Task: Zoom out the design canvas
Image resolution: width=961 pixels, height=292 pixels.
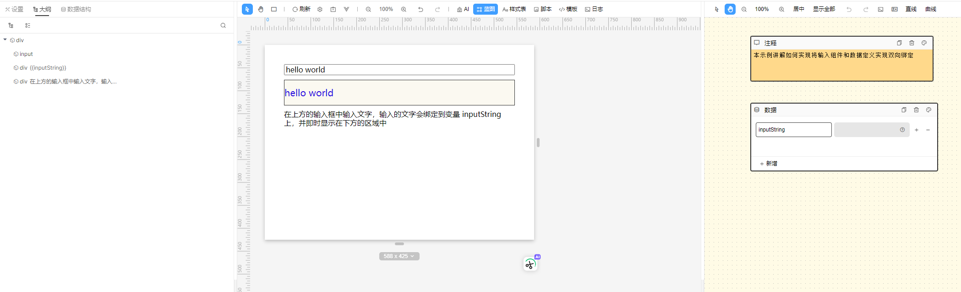Action: pyautogui.click(x=368, y=9)
